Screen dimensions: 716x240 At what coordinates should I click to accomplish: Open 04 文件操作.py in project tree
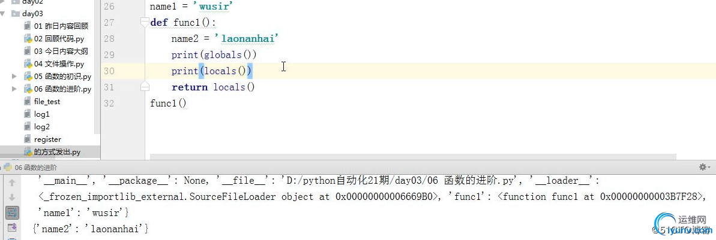pos(59,64)
